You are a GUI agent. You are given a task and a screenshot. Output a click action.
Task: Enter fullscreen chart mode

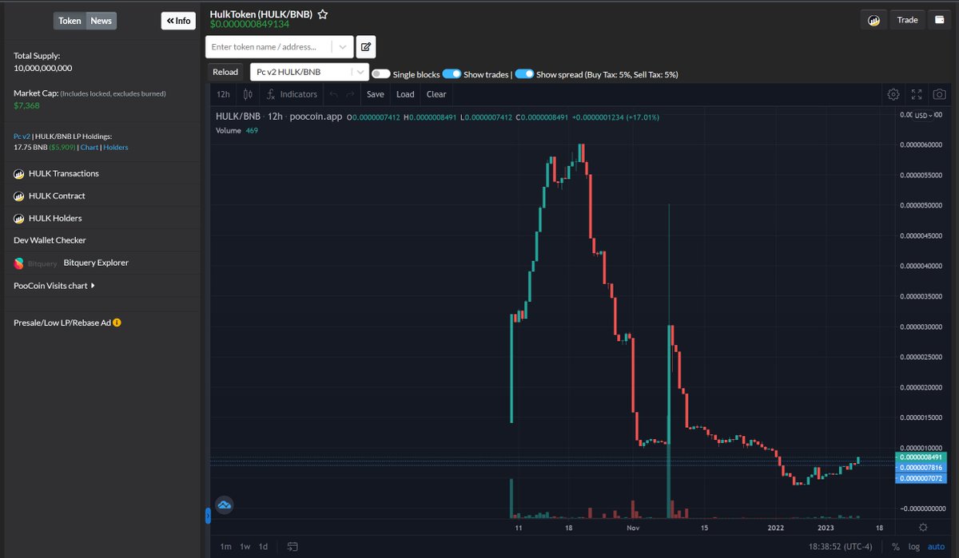[917, 94]
